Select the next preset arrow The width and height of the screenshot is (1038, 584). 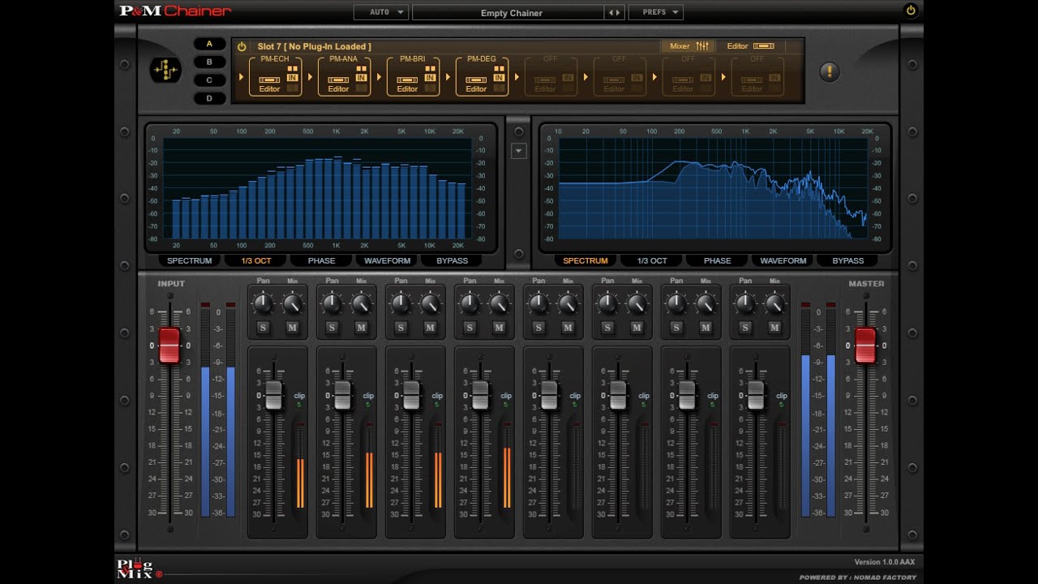(619, 13)
